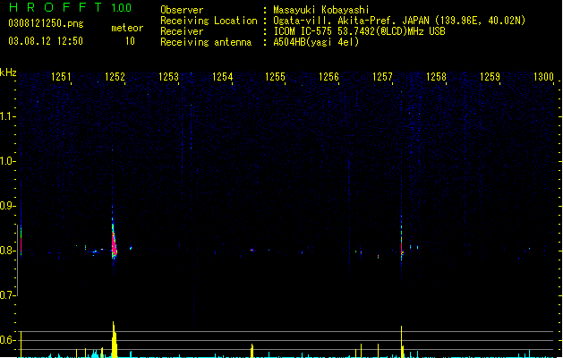Click the observer name Masayuki Kobayashi
563x358 pixels.
click(x=321, y=10)
